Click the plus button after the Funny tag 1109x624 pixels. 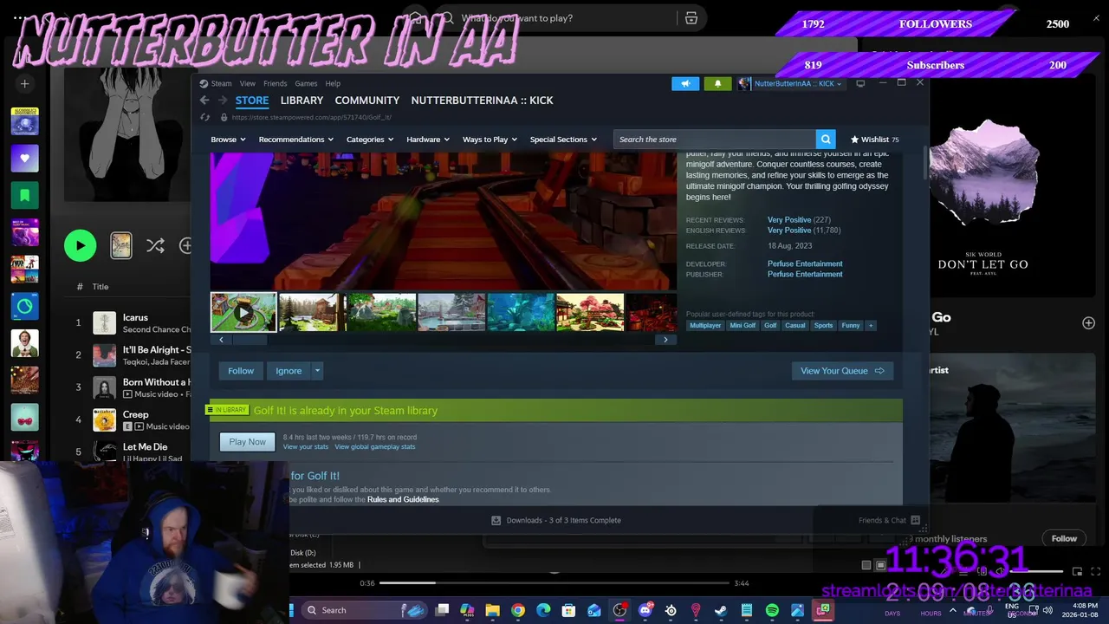pos(871,326)
